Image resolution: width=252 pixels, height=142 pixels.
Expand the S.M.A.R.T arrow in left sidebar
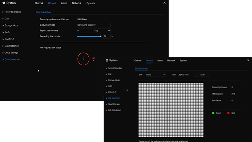(x=3, y=39)
